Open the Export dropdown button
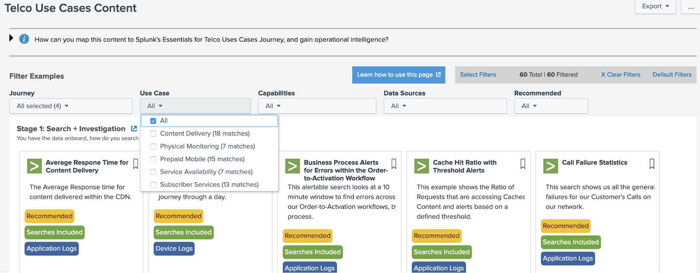 click(656, 6)
